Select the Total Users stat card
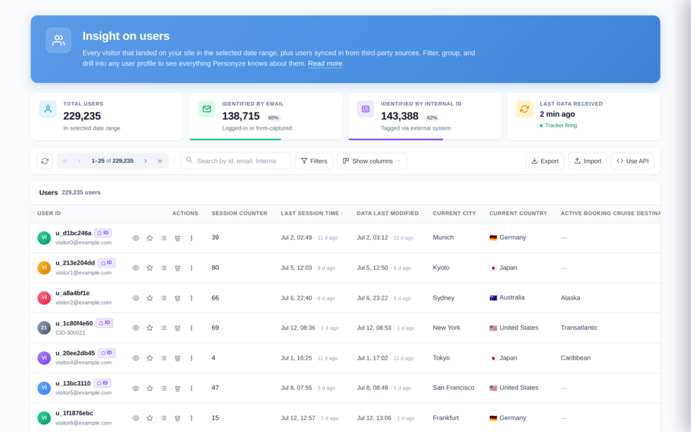The height and width of the screenshot is (432, 691). pos(107,116)
